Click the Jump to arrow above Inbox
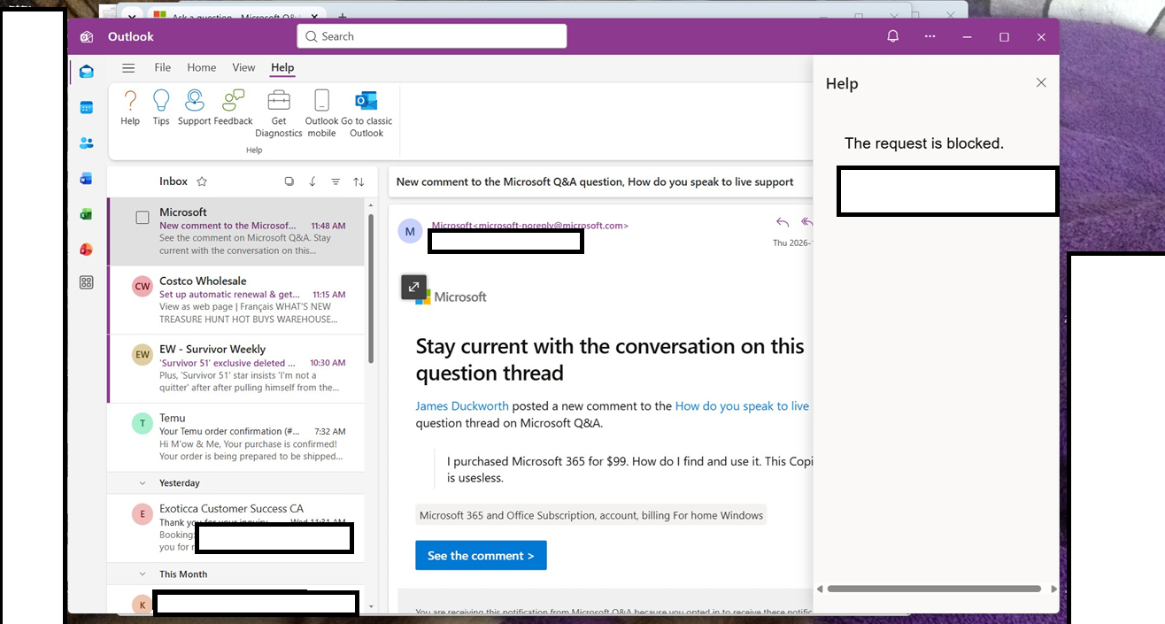Image resolution: width=1165 pixels, height=624 pixels. pos(312,181)
